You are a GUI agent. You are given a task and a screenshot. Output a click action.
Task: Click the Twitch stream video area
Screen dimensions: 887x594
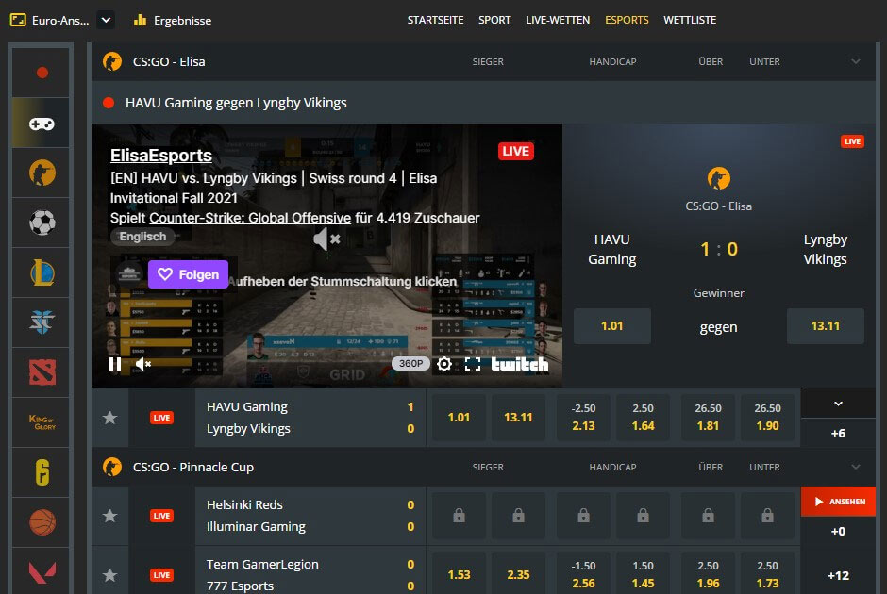point(327,256)
